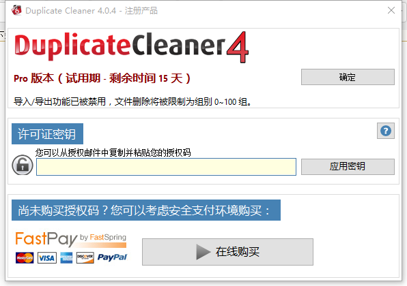The image size is (407, 286).
Task: Click the MasterCard payment logo
Action: [x=25, y=258]
